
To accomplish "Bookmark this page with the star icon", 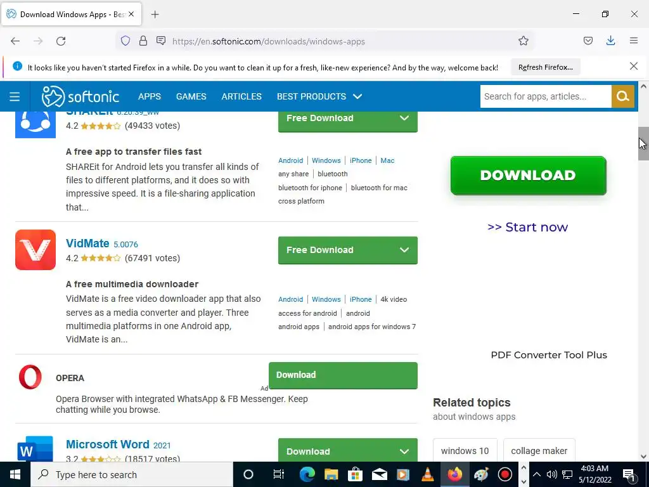I will point(523,41).
